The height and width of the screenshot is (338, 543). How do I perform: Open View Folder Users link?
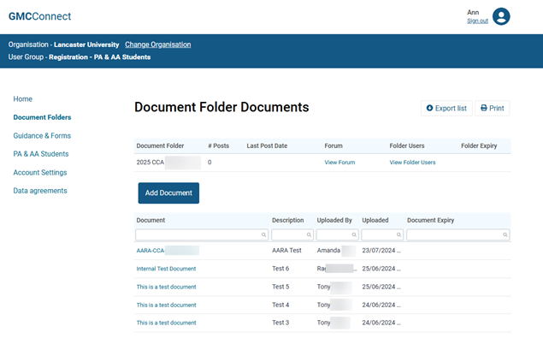click(412, 163)
